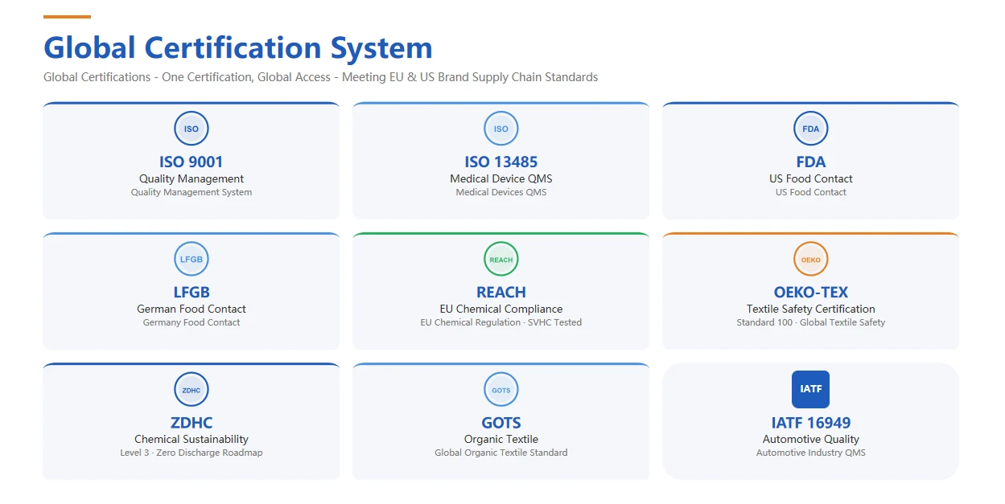Click the tagline beginning 'Global Certifications - One Certification'

click(x=321, y=77)
